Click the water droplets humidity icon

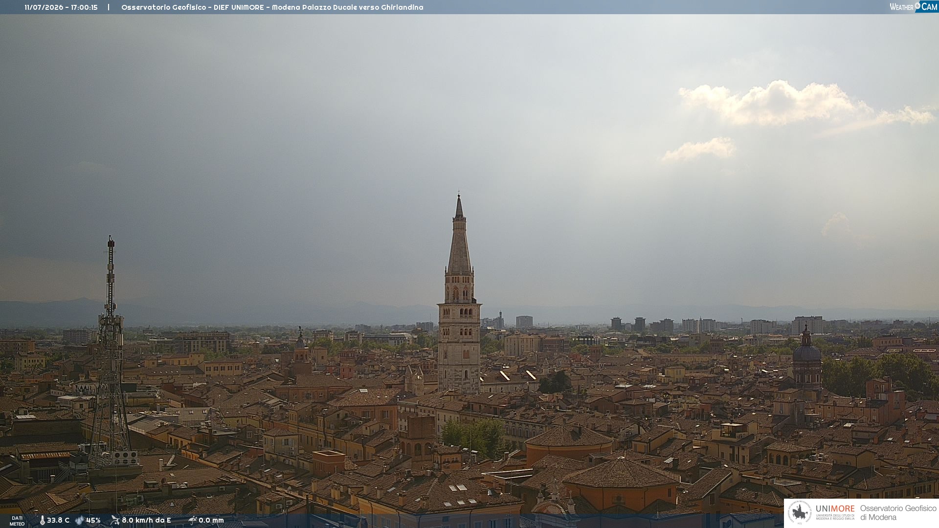tap(79, 520)
